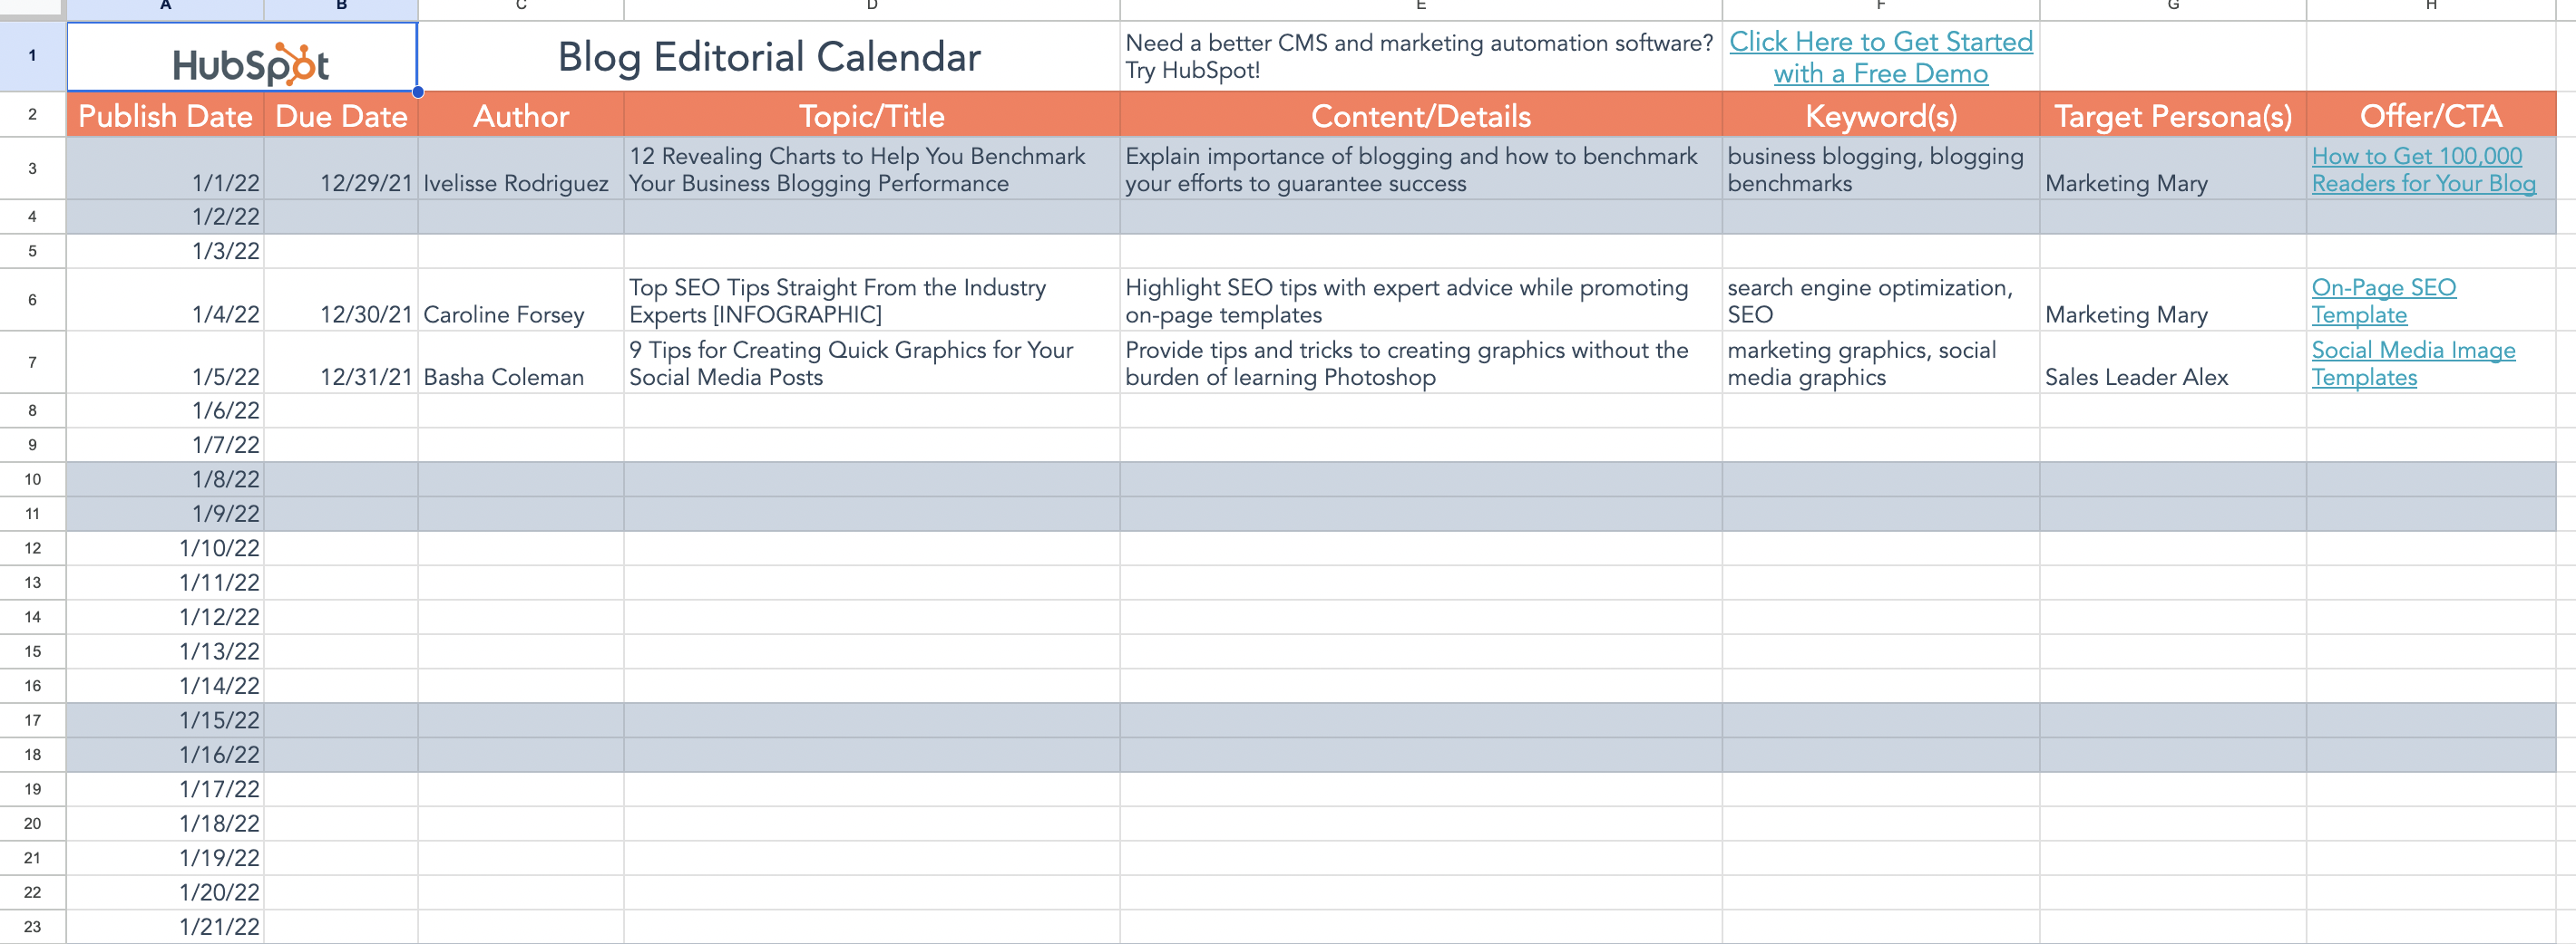
Task: Select the Due Date header cell
Action: [x=341, y=116]
